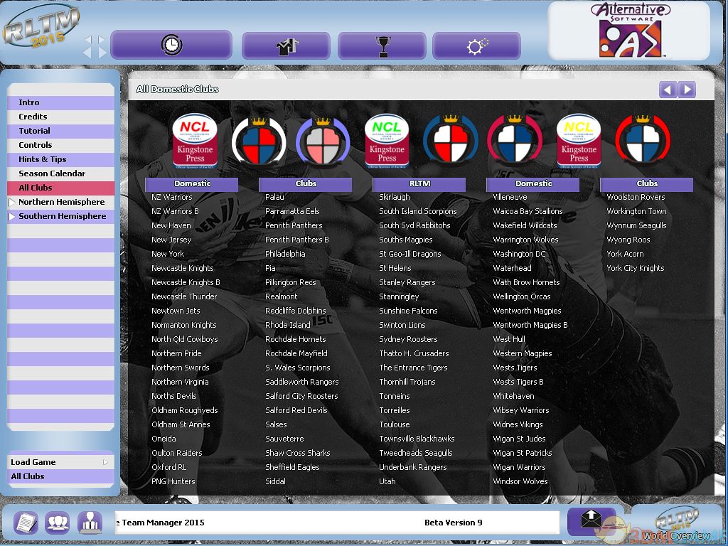728x546 pixels.
Task: Open the squad people icon in bottom bar
Action: pyautogui.click(x=58, y=523)
